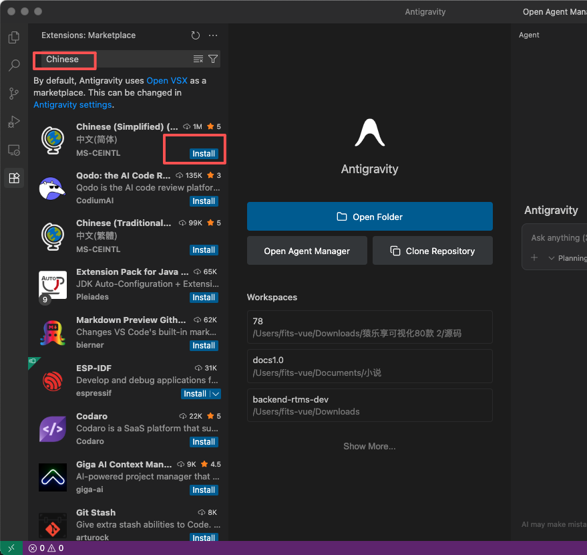
Task: Select the Extensions icon in activity bar
Action: click(14, 178)
